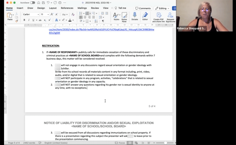Image resolution: width=236 pixels, height=145 pixels.
Task: Increase font size with larger A
Action: 52,15
